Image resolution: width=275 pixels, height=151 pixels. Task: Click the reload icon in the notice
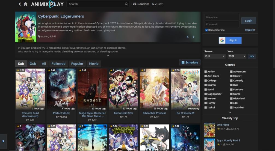coord(47,48)
